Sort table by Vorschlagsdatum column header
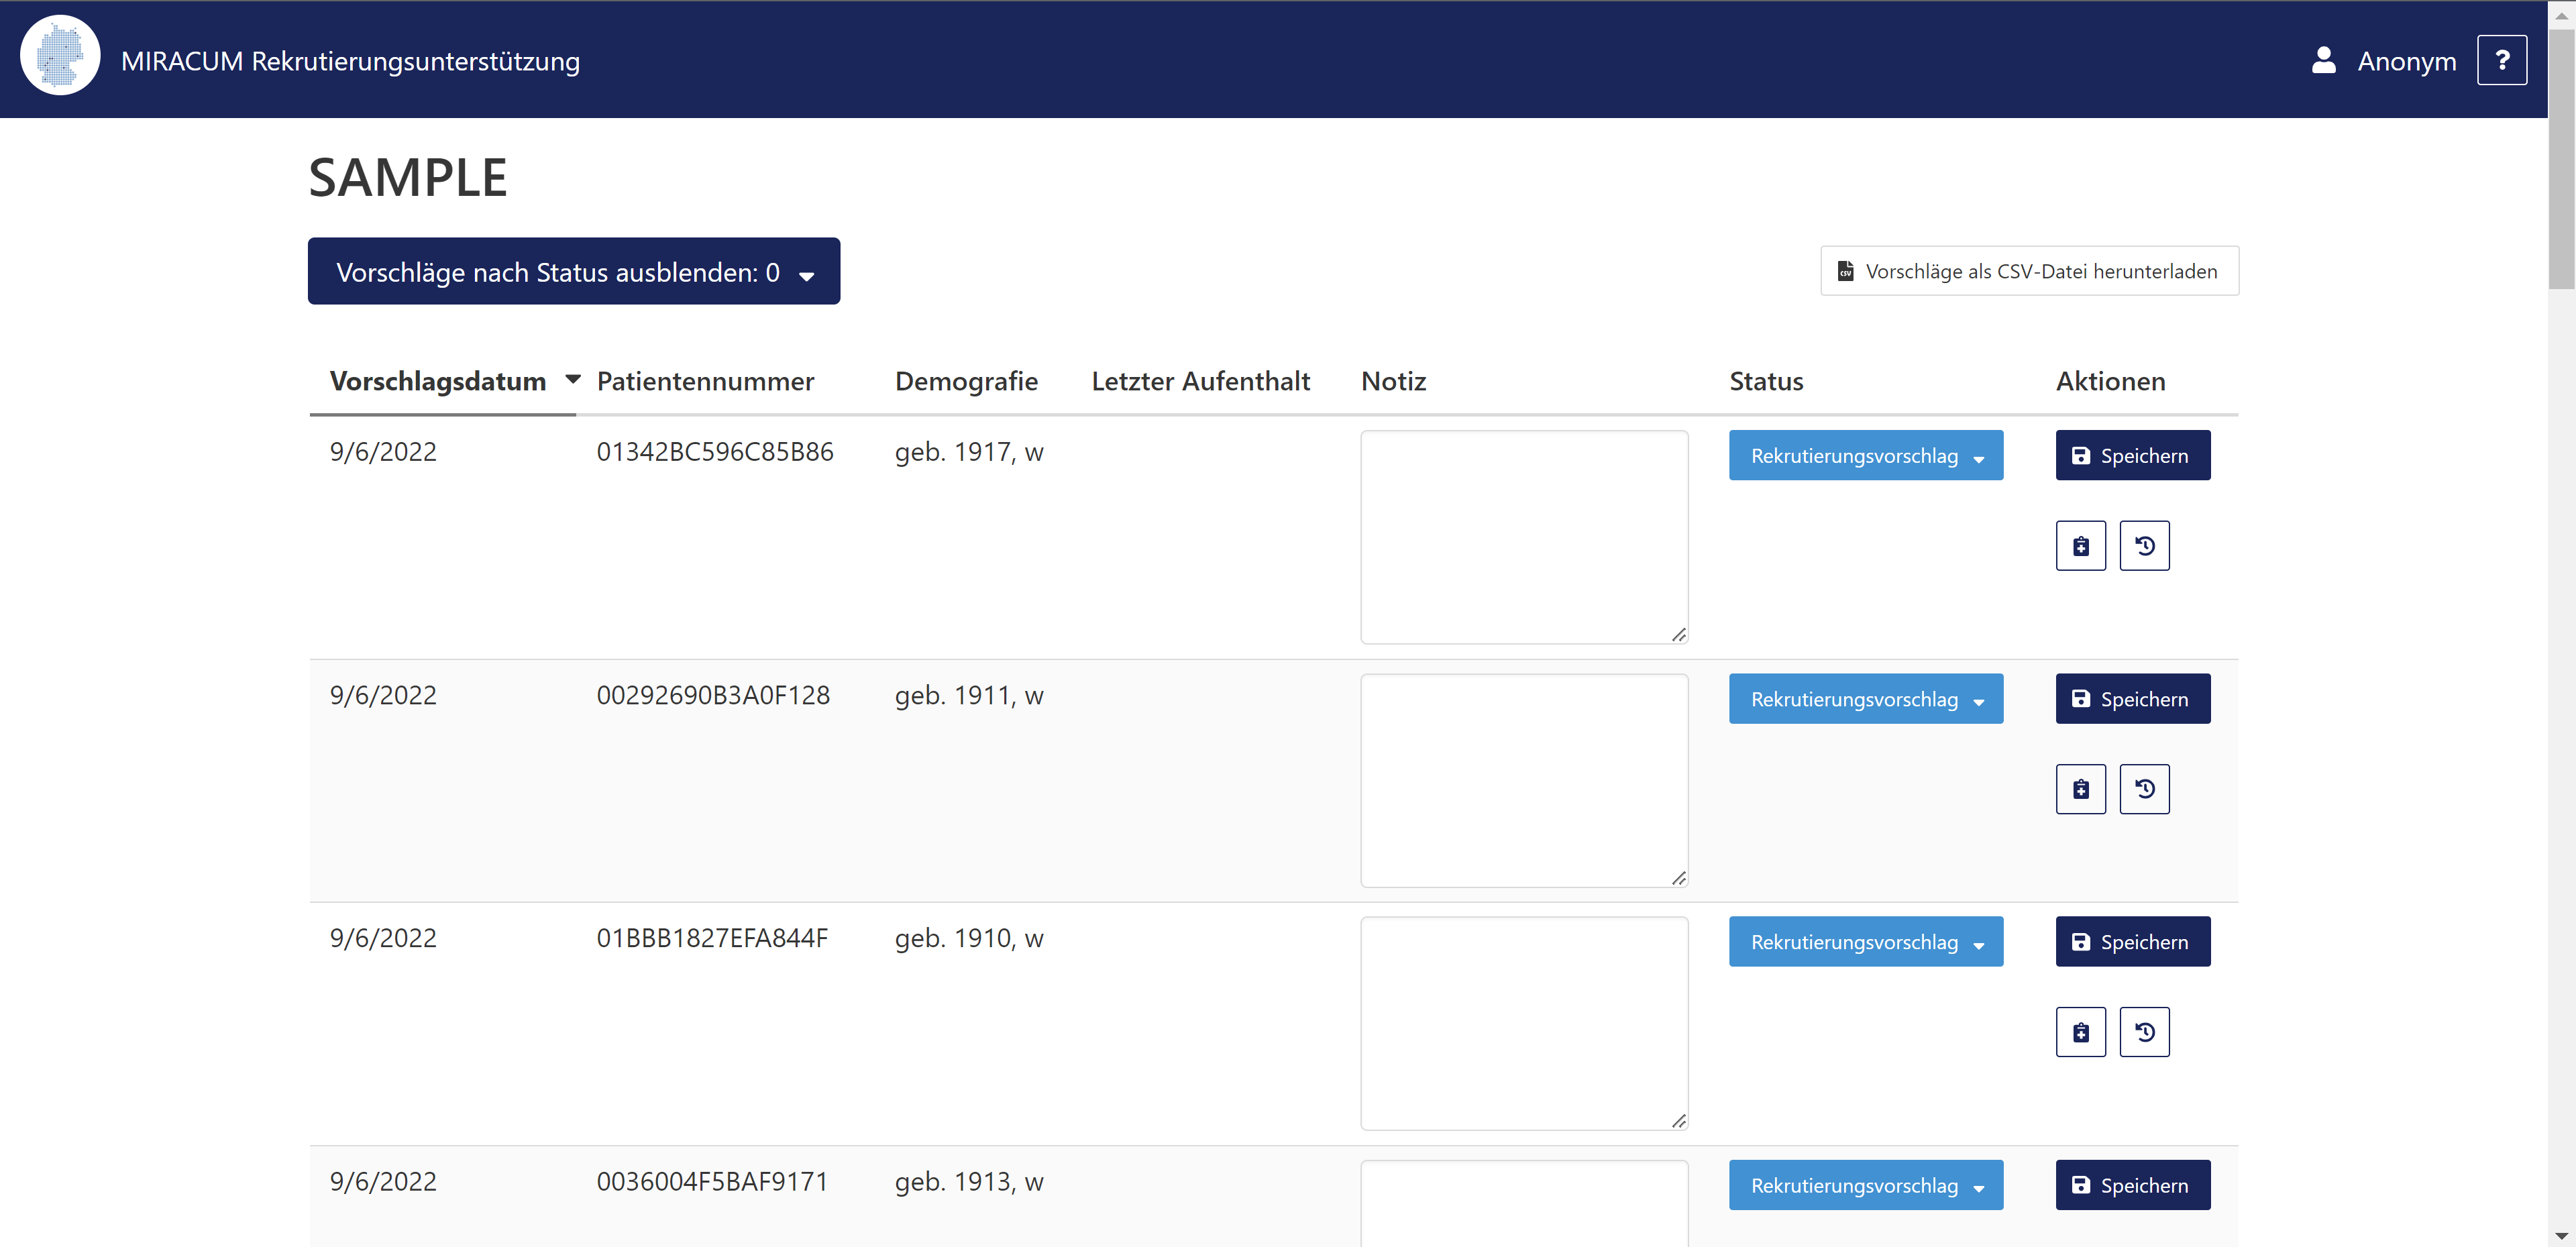Image resolution: width=2576 pixels, height=1247 pixels. point(437,381)
